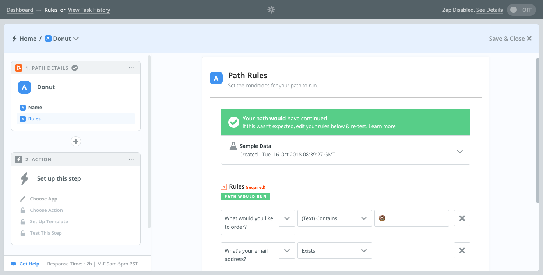
Task: Click the pencil icon beside Choose App
Action: pyautogui.click(x=23, y=199)
